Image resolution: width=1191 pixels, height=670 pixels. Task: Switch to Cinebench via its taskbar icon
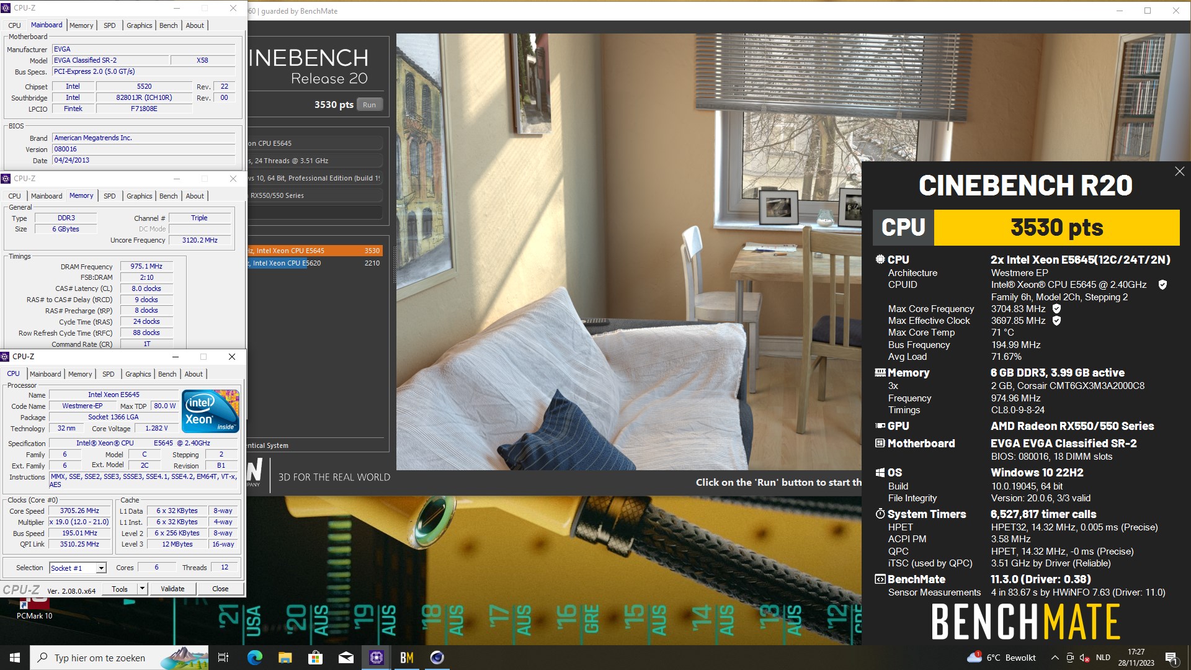(437, 658)
